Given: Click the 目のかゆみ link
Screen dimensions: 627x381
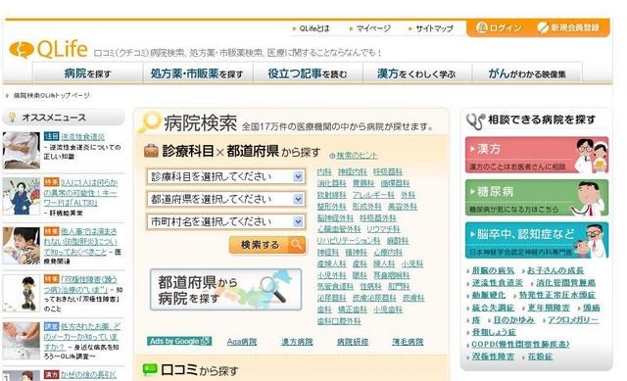Looking at the screenshot, I should coord(513,320).
